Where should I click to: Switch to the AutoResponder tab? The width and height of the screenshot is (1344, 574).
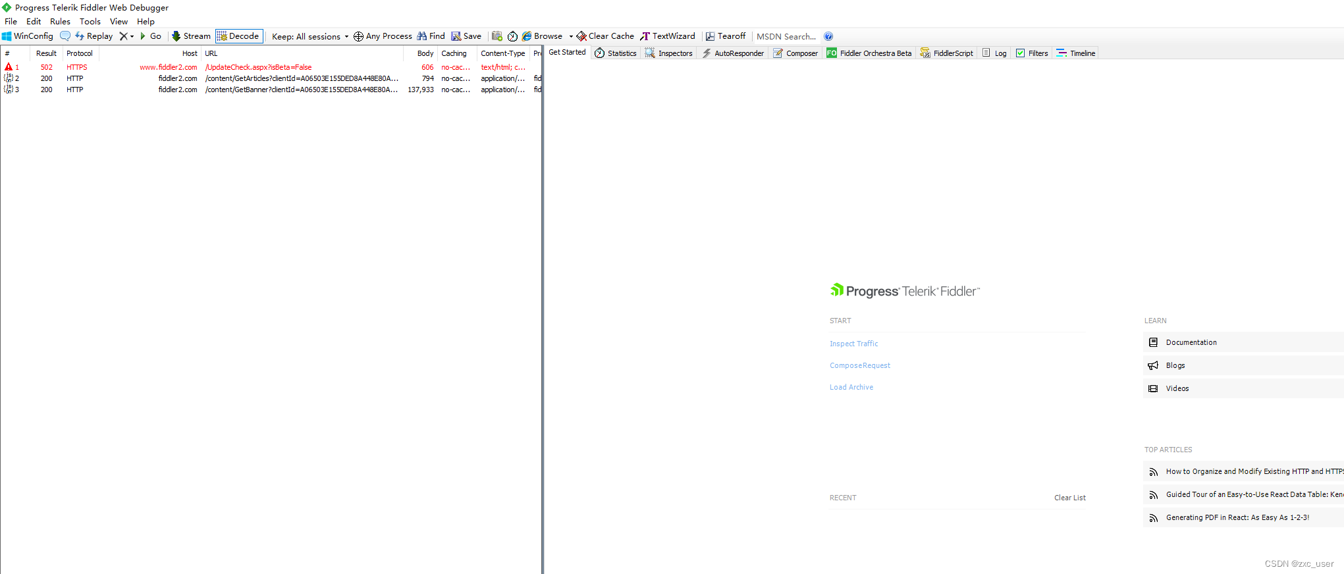pyautogui.click(x=733, y=53)
